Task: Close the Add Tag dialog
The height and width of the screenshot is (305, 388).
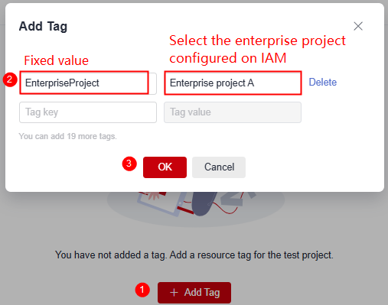Action: 358,26
